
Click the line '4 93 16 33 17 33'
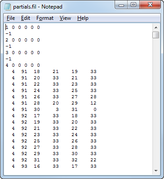click(54, 166)
